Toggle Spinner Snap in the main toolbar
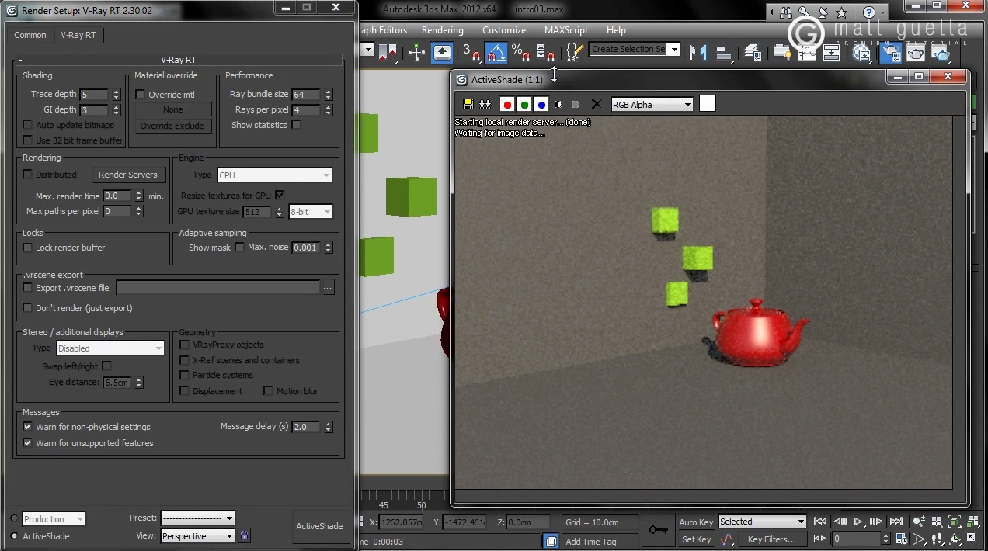Viewport: 988px width, 551px height. pyautogui.click(x=546, y=52)
